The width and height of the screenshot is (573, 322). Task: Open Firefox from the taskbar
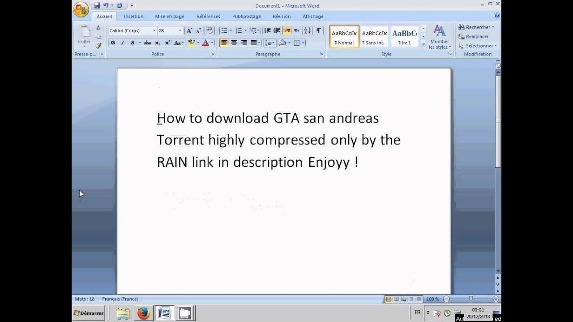(x=144, y=313)
